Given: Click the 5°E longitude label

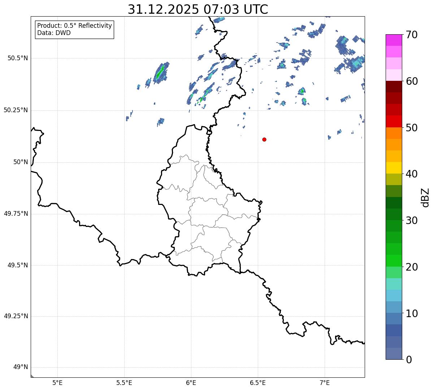Looking at the screenshot, I should coord(57,383).
